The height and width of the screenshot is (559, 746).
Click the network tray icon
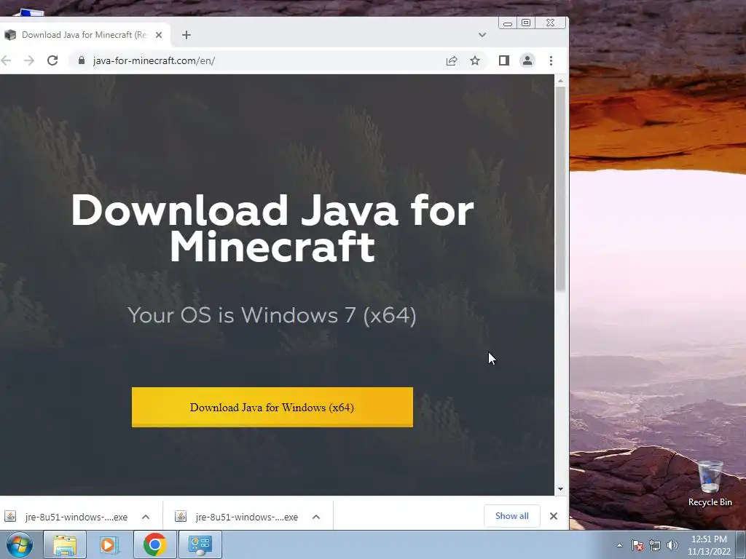[655, 545]
